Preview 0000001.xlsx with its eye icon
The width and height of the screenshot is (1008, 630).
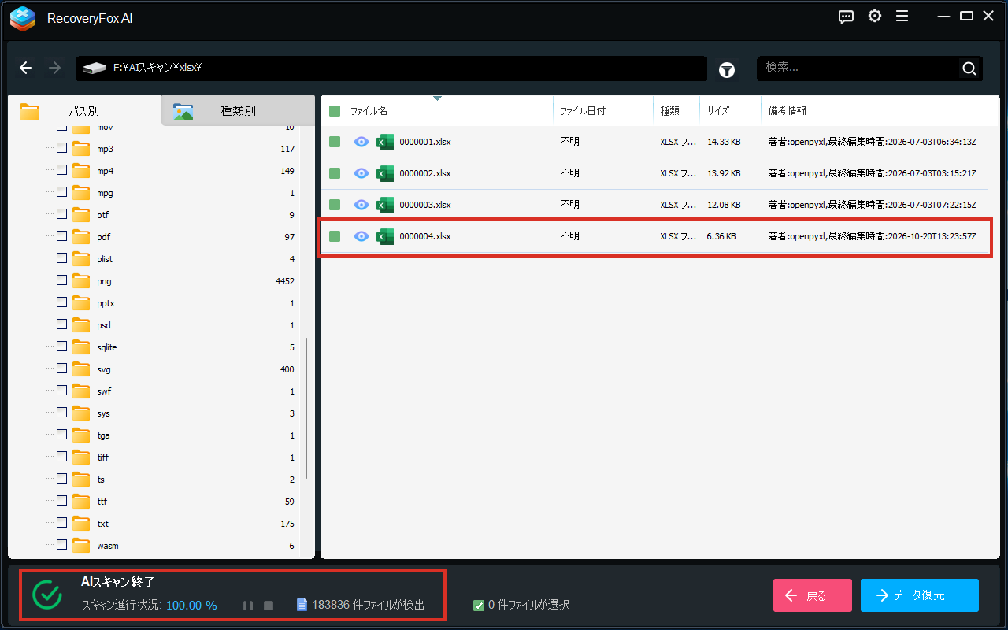coord(361,142)
